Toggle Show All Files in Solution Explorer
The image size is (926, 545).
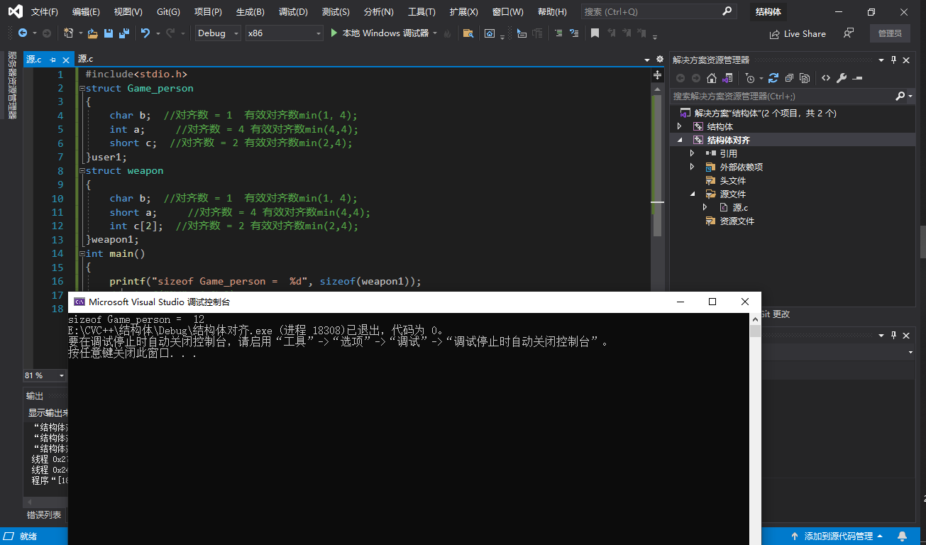coord(805,78)
